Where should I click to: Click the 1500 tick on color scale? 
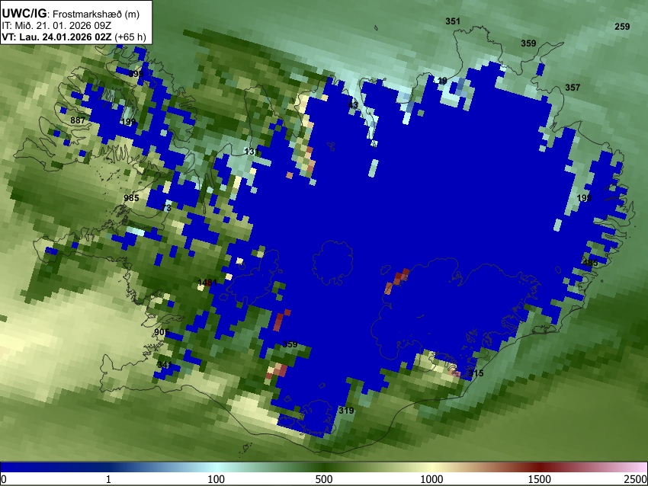tap(539, 479)
